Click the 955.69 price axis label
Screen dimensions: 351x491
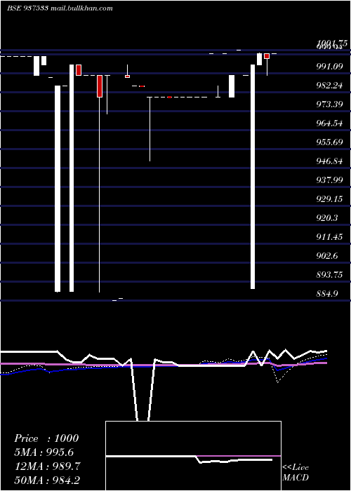[x=329, y=142]
